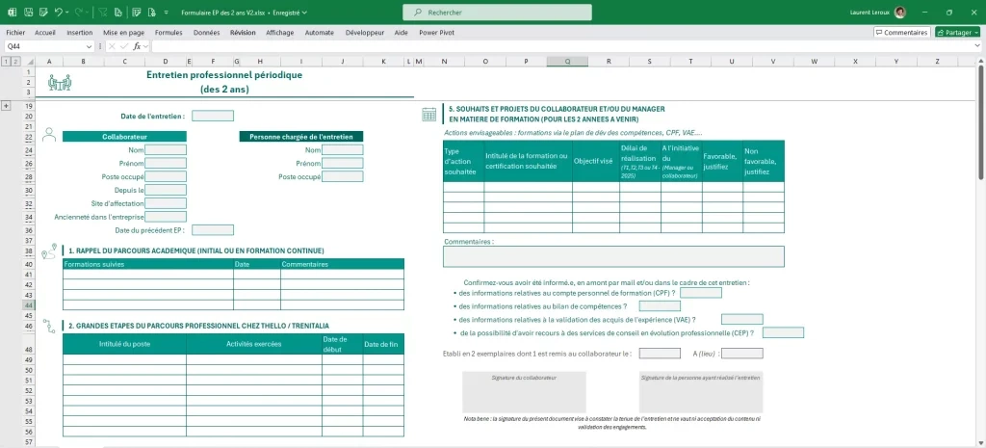The height and width of the screenshot is (448, 986).
Task: Click the A (lieu) input cell
Action: pyautogui.click(x=742, y=353)
